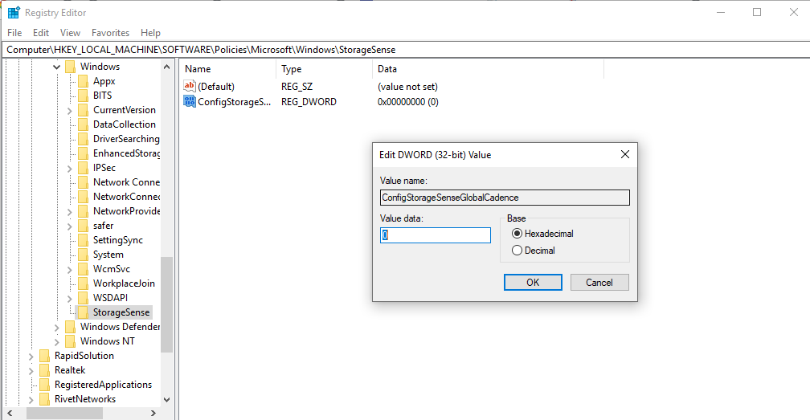Click the WorkplaceJoin folder icon
The width and height of the screenshot is (810, 420).
pos(84,283)
